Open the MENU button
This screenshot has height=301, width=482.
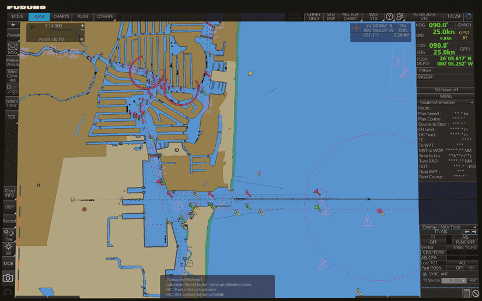click(446, 96)
